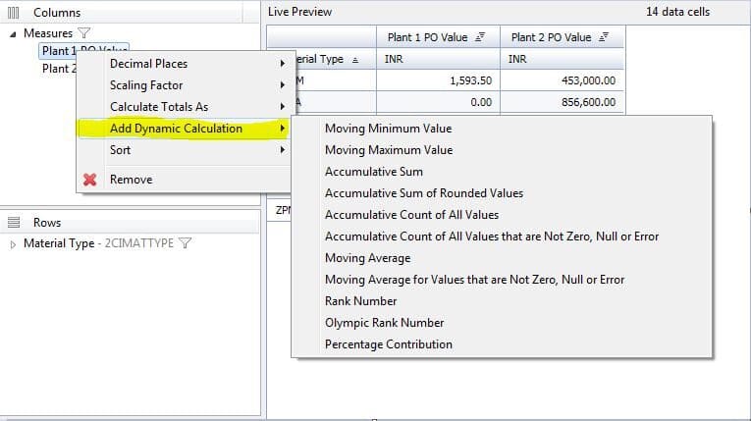The image size is (751, 421).
Task: Select Add Dynamic Calculation menu entry
Action: pyautogui.click(x=176, y=129)
